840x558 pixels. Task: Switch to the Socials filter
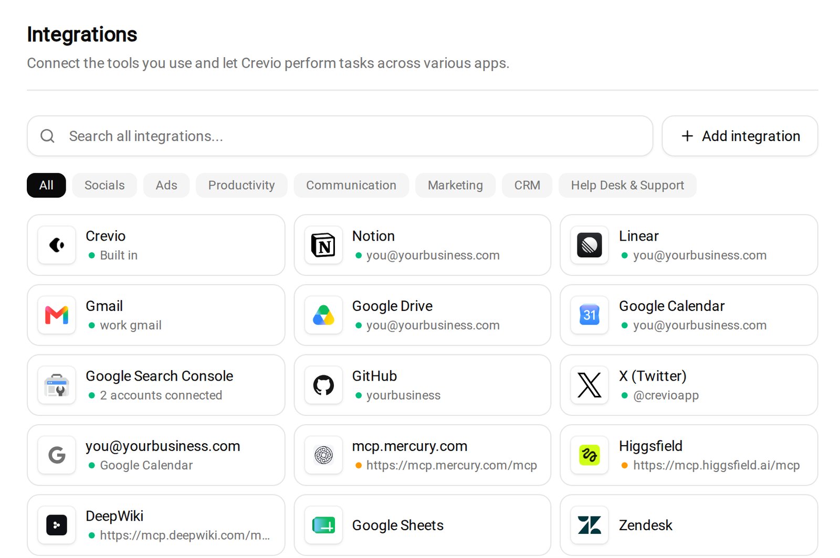104,185
